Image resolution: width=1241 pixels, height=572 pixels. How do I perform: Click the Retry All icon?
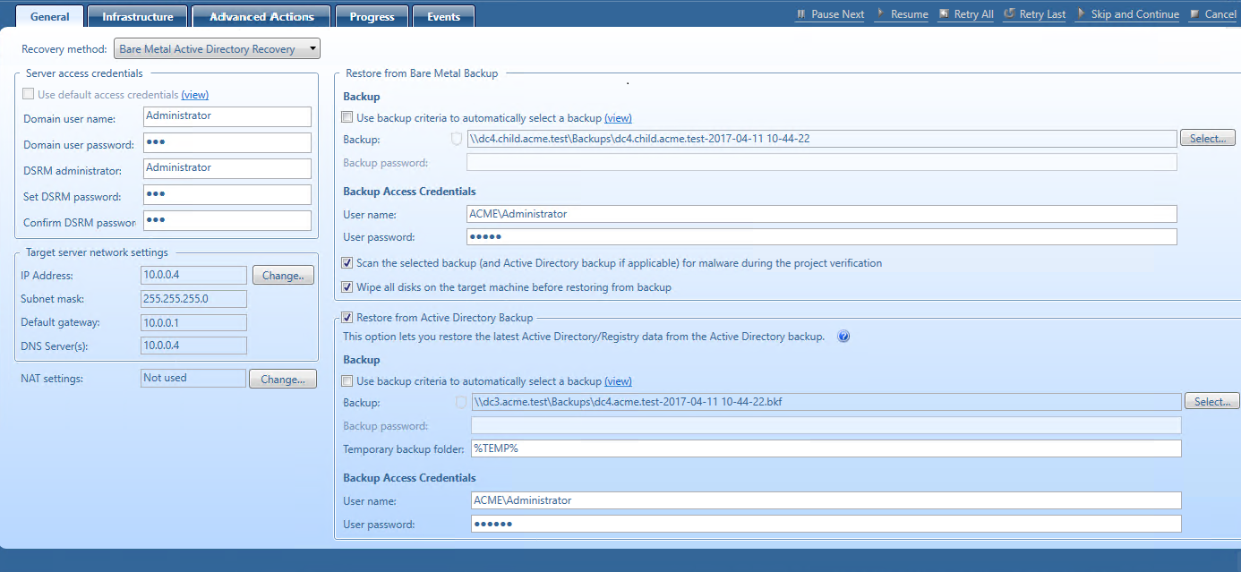[946, 14]
